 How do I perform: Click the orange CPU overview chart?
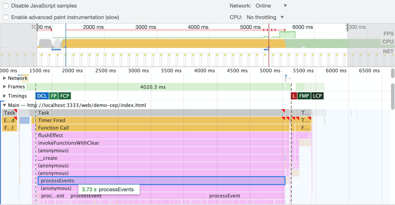(173, 43)
